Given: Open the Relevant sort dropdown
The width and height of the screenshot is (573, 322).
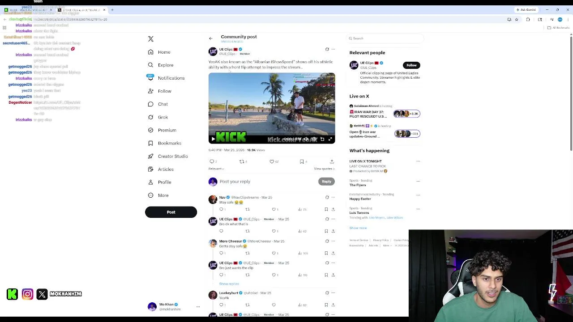Looking at the screenshot, I should click(x=216, y=169).
